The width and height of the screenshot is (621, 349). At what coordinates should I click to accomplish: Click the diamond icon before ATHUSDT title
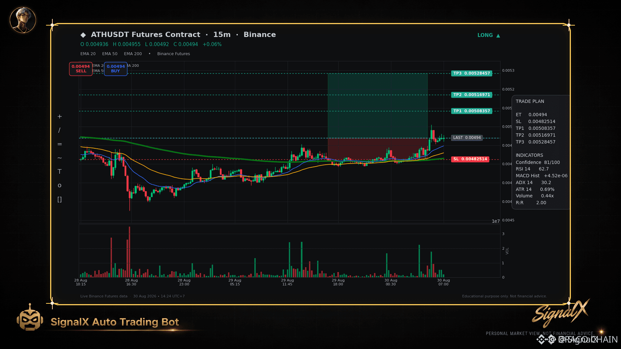(x=83, y=35)
